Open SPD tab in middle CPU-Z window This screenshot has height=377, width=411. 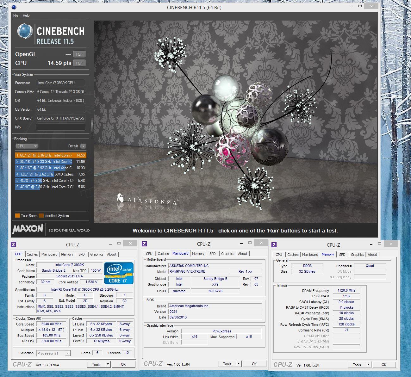pos(213,254)
